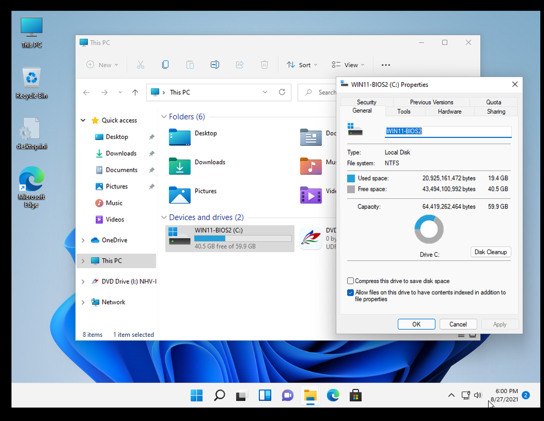The image size is (544, 421).
Task: Select Videos in the sidebar
Action: (x=115, y=219)
